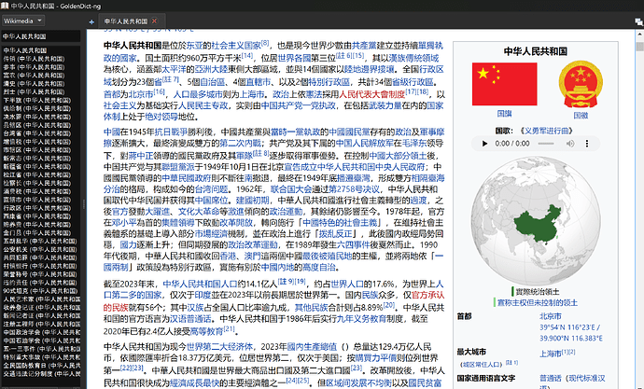Click the search word input field
Image resolution: width=644 pixels, height=389 pixels.
42,37
